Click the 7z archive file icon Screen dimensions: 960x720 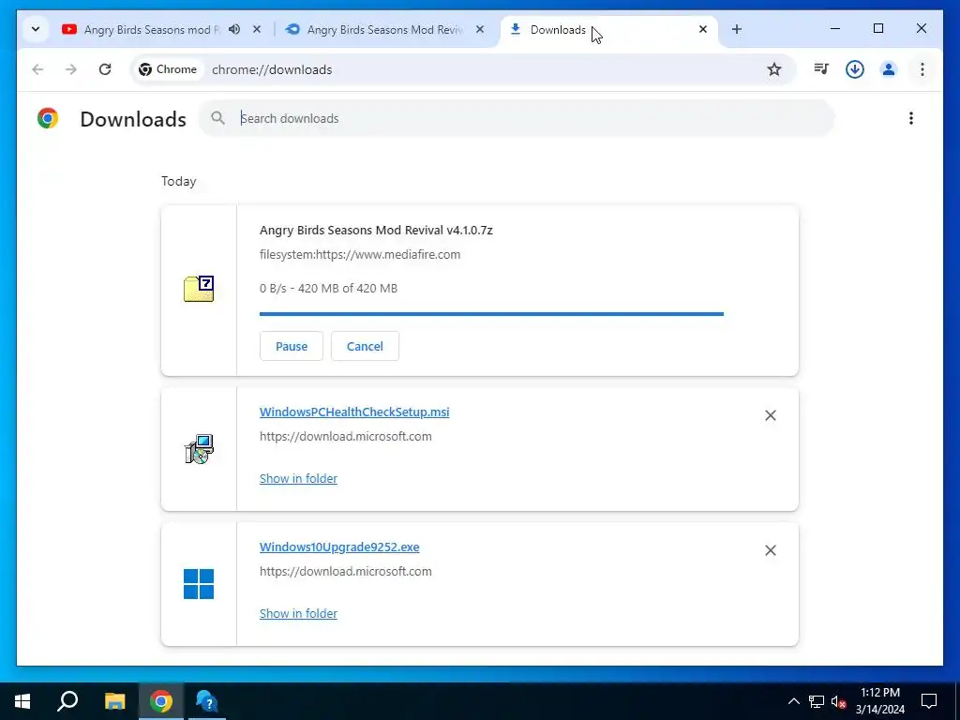pyautogui.click(x=199, y=289)
